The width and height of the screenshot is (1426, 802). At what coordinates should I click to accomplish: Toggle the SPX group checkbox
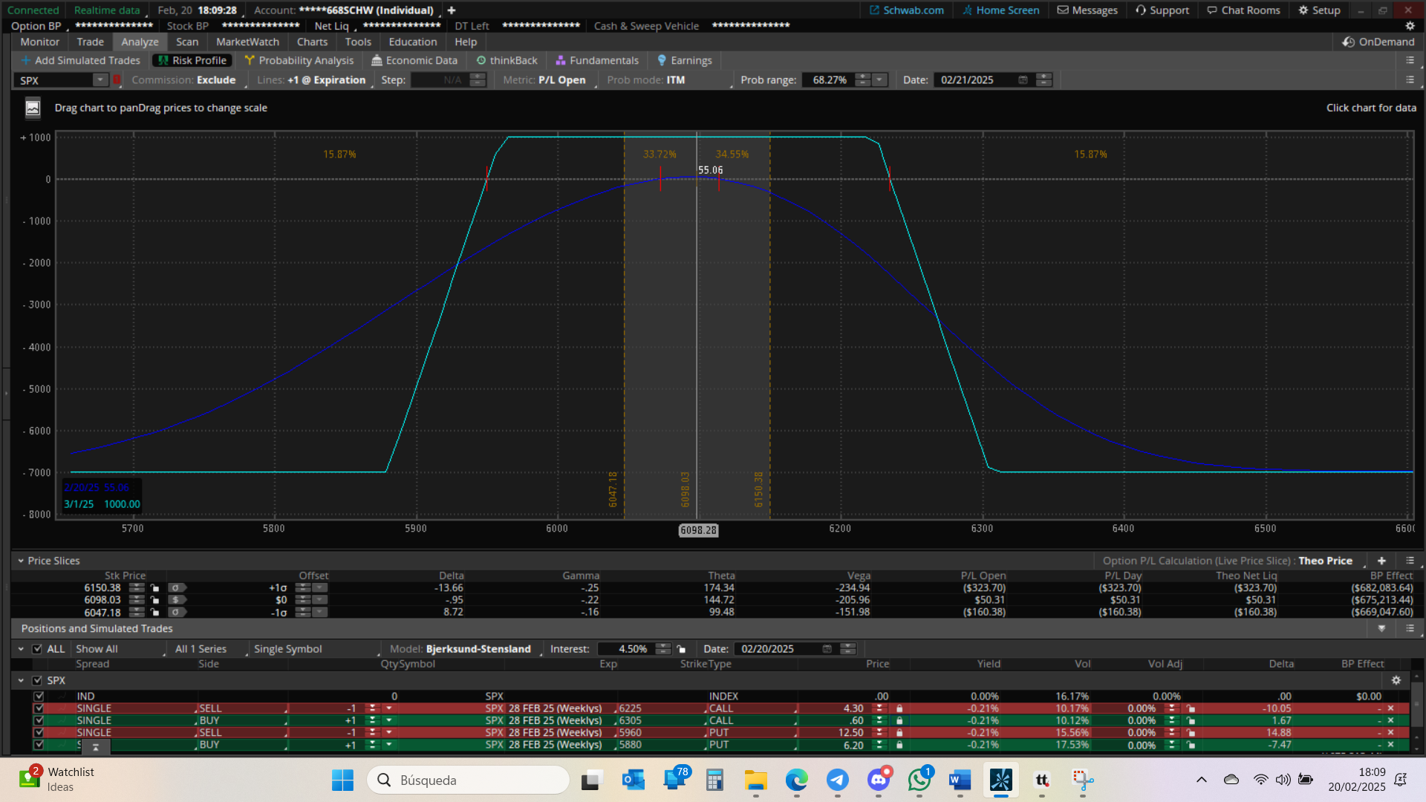(37, 680)
